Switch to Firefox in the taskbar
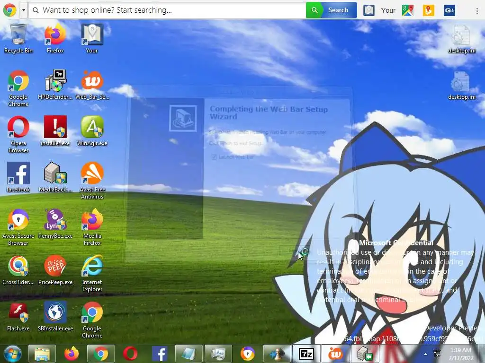Screen dimensions: 485x363 coord(72,354)
